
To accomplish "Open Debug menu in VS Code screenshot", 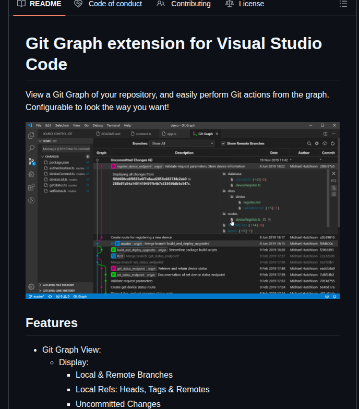I will pyautogui.click(x=98, y=125).
